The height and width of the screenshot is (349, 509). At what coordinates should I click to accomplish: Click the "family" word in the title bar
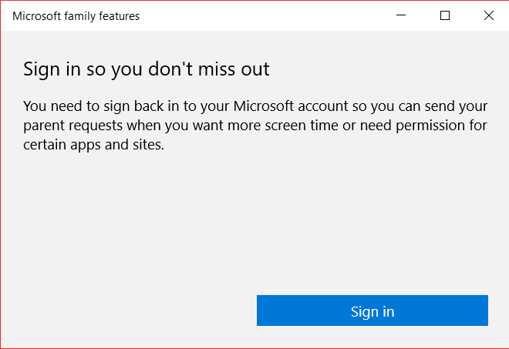click(x=82, y=15)
